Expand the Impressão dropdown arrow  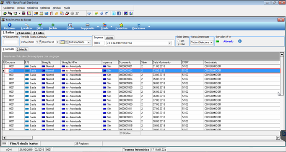[98, 27]
